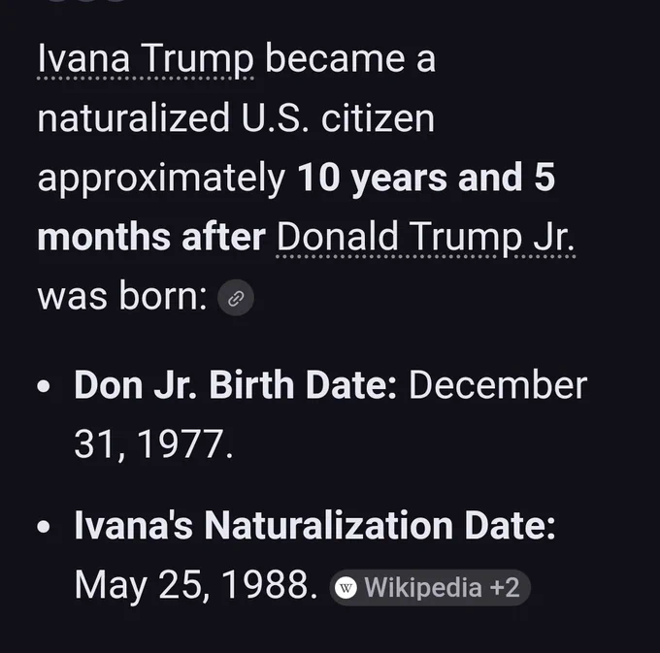The height and width of the screenshot is (653, 660).
Task: Click the 'was born:' text
Action: pos(122,297)
